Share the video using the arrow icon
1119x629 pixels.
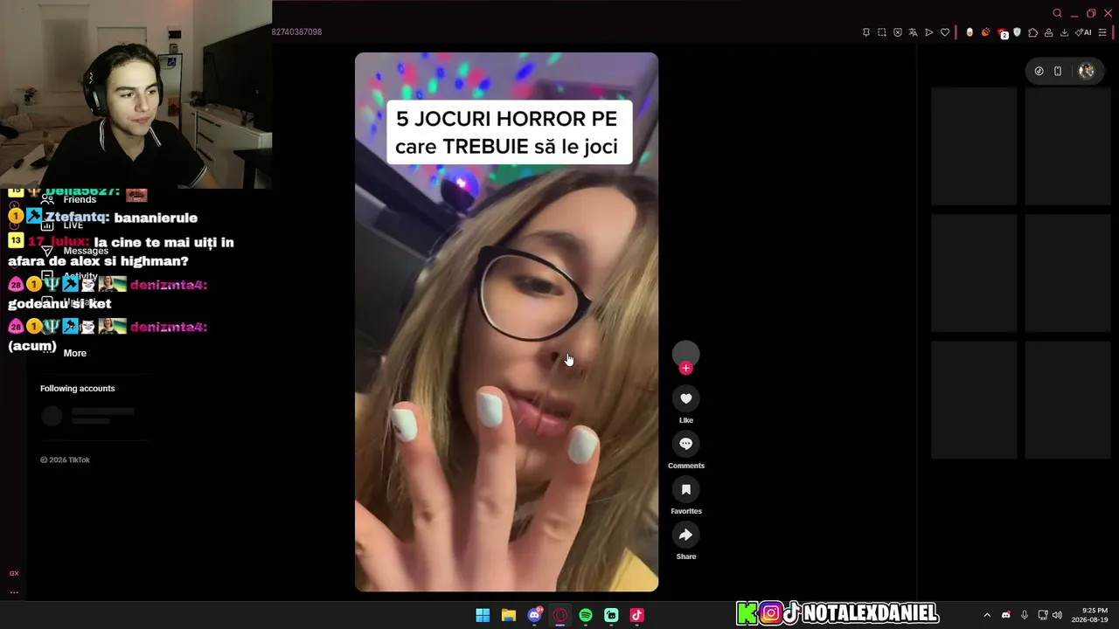pyautogui.click(x=686, y=535)
